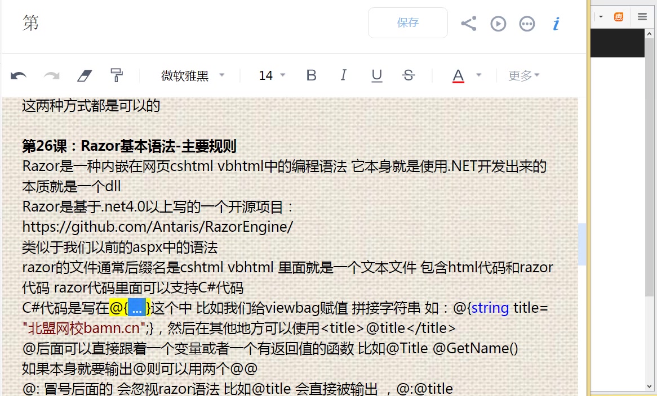Click the format painter icon
Viewport: 657px width, 396px height.
point(117,74)
